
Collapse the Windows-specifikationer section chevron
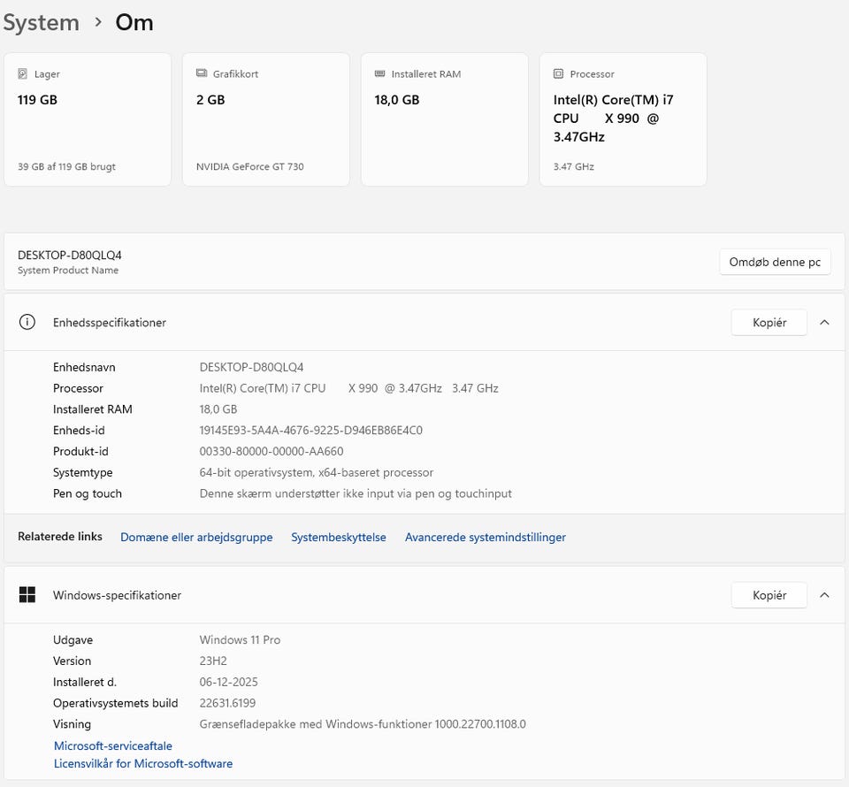[x=824, y=595]
